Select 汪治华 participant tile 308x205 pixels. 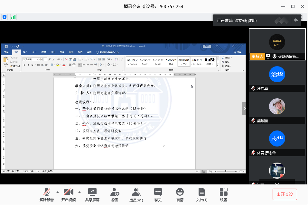click(277, 75)
